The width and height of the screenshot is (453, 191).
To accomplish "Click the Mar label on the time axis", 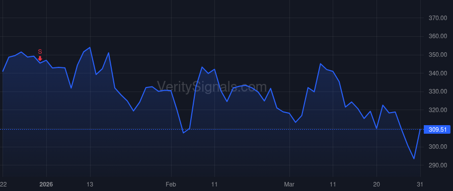I will coord(289,184).
